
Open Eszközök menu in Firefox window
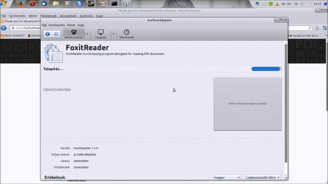[86, 16]
